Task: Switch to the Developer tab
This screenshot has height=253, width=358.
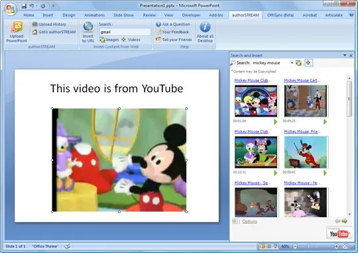Action: (x=191, y=15)
